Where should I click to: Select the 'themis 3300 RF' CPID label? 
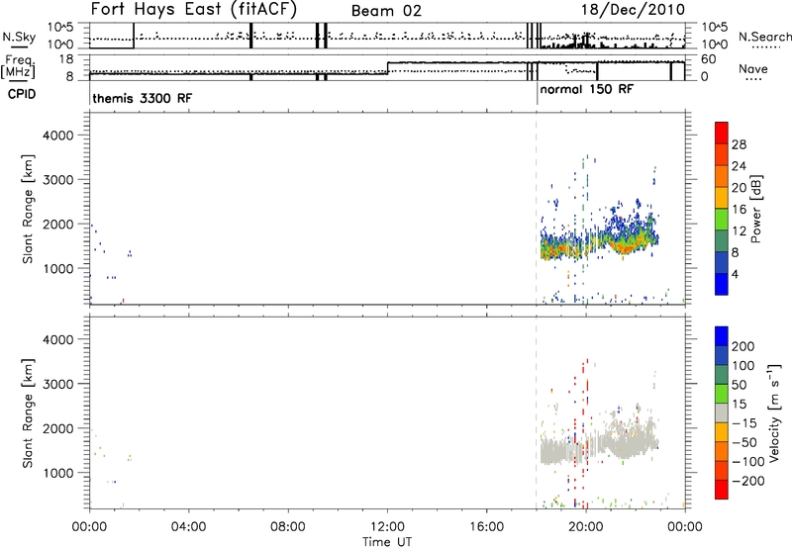click(142, 98)
